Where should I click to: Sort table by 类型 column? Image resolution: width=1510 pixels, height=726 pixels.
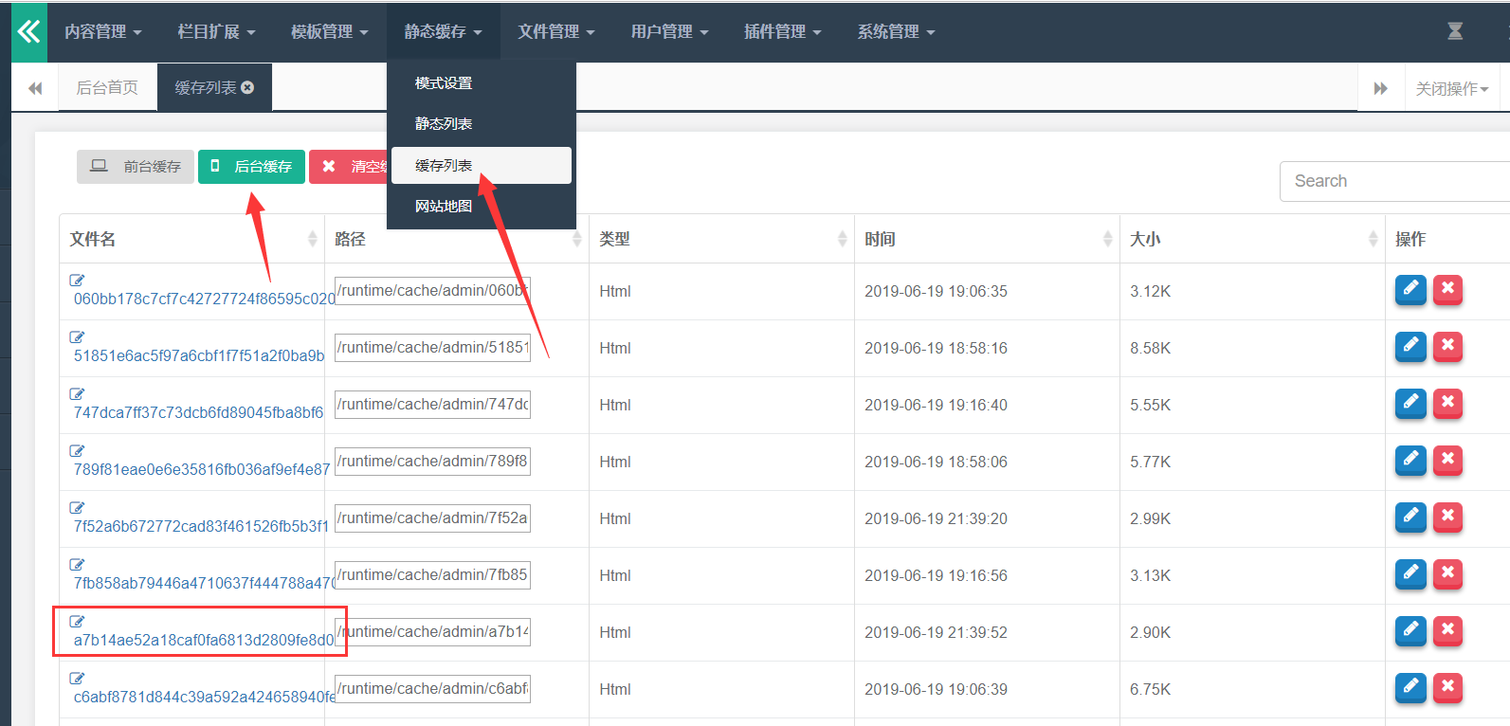(721, 239)
